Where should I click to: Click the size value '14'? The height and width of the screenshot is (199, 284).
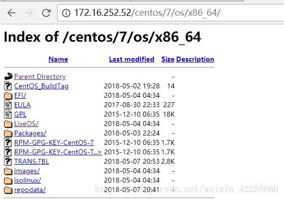(171, 86)
